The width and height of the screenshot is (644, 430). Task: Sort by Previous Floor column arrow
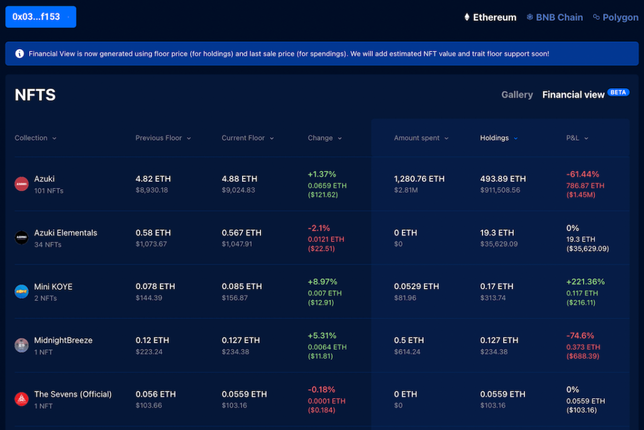pos(189,138)
